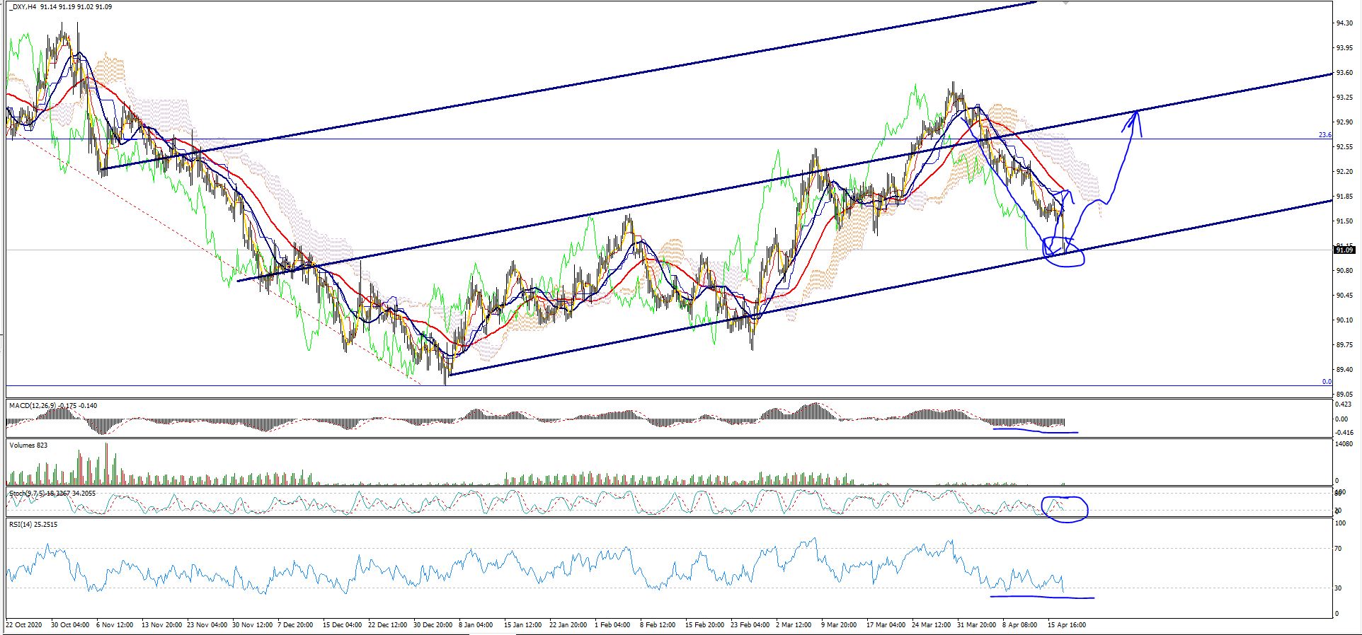This screenshot has width=1362, height=635.
Task: Select the 17 Mar 04:00 time label
Action: pyautogui.click(x=886, y=626)
